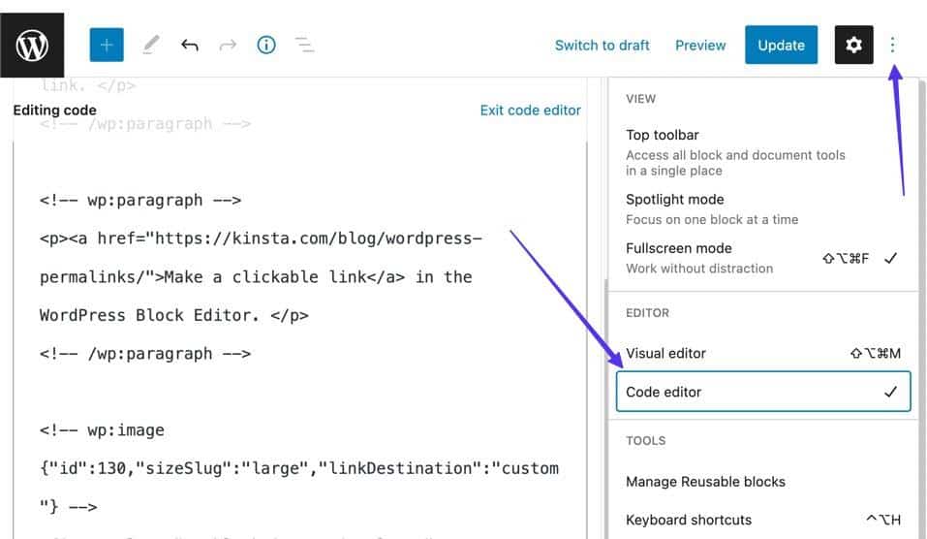Click the redo arrow icon

(229, 45)
